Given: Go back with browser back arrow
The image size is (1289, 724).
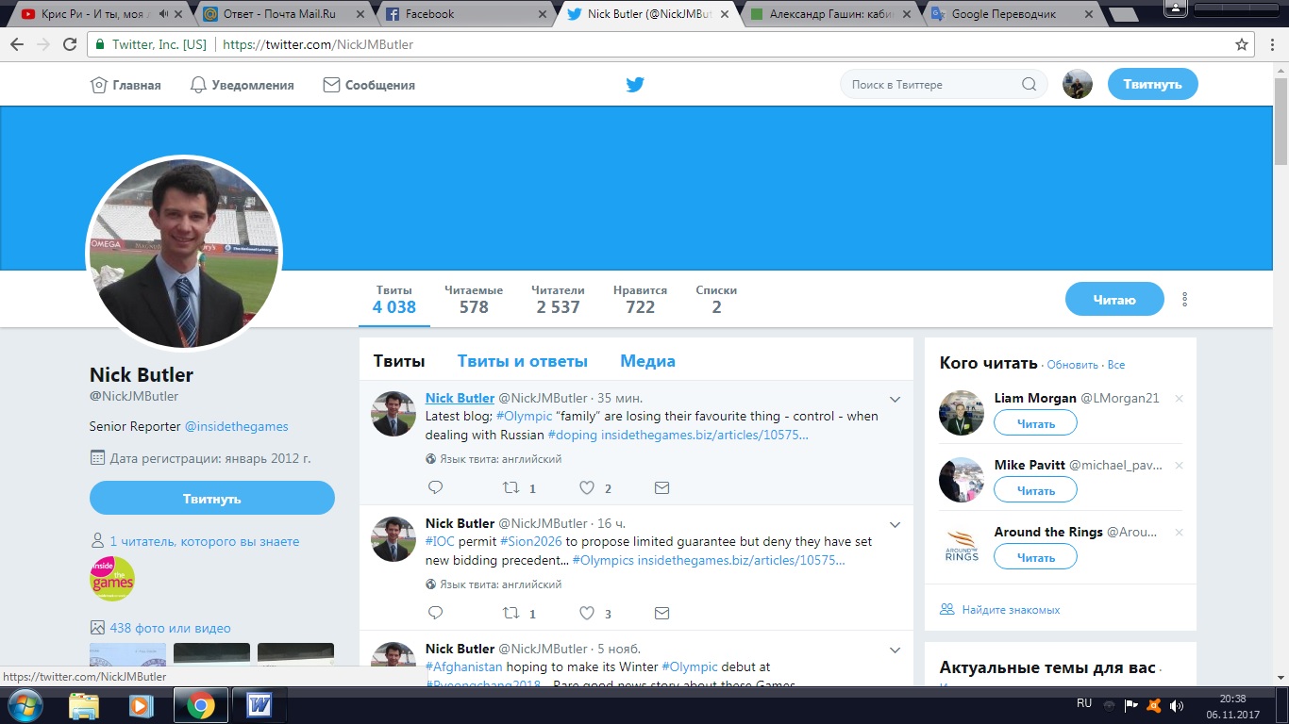Looking at the screenshot, I should [17, 44].
